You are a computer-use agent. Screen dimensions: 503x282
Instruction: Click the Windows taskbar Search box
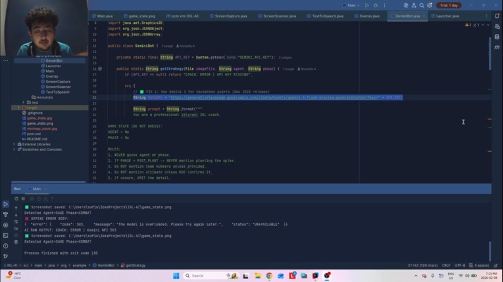(x=210, y=276)
